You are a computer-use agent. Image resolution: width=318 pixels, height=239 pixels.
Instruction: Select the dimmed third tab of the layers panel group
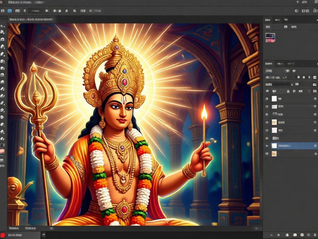(x=291, y=63)
